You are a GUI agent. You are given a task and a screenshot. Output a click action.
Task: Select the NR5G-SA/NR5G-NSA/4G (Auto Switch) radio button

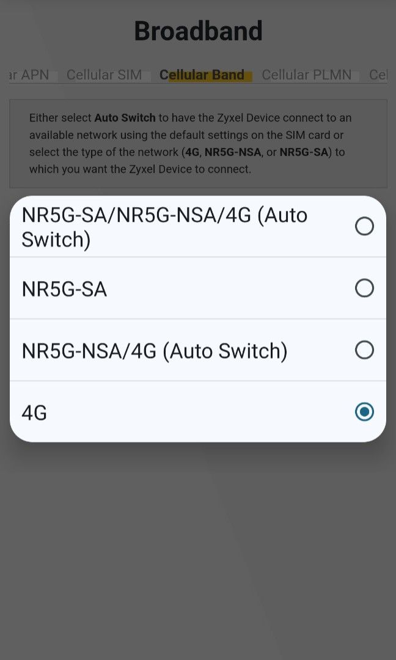tap(364, 227)
